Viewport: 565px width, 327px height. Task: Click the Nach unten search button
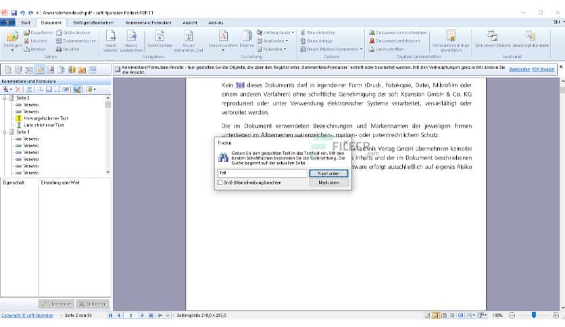tap(328, 173)
